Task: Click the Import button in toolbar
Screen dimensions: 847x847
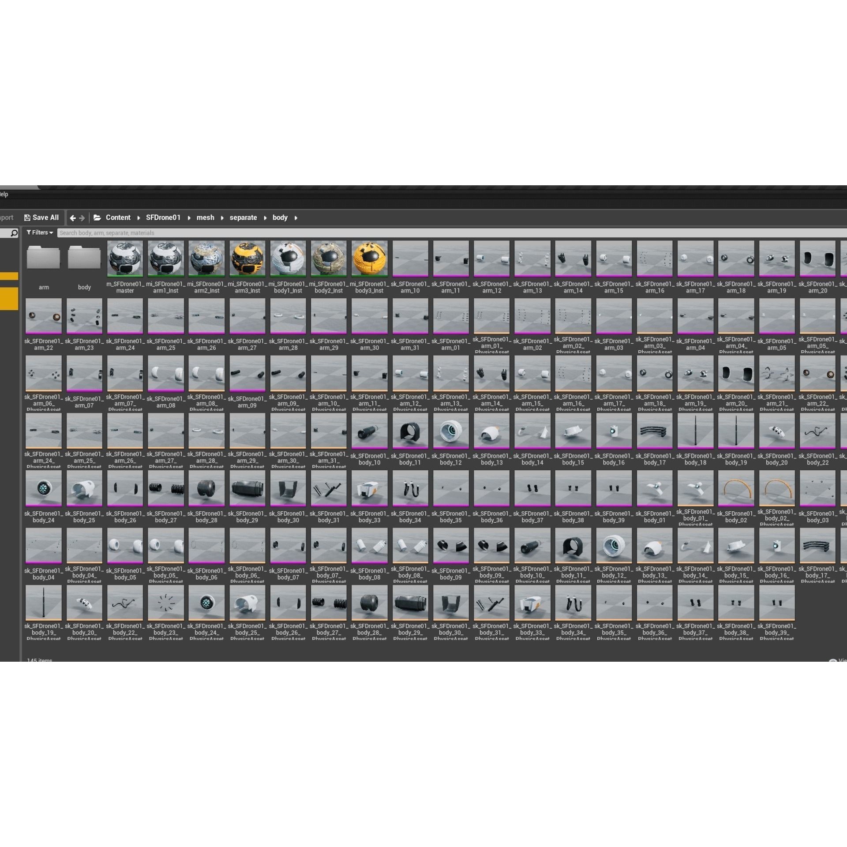Action: (6, 217)
